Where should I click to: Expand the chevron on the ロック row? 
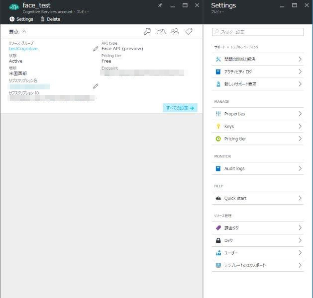point(300,240)
